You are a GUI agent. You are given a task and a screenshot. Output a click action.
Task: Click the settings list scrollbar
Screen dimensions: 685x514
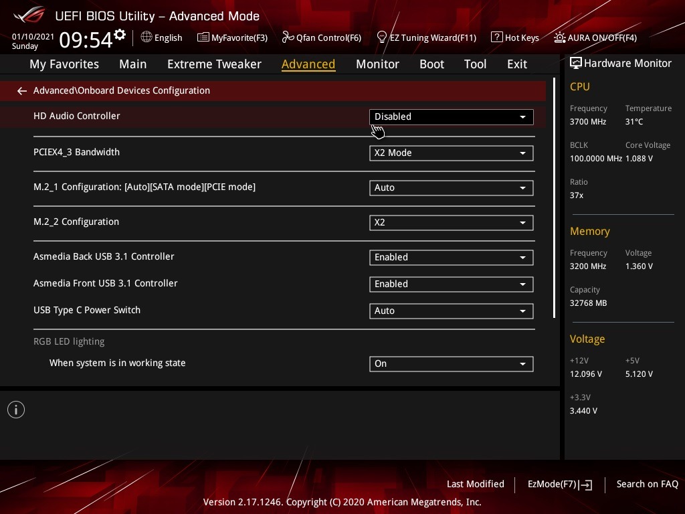555,198
